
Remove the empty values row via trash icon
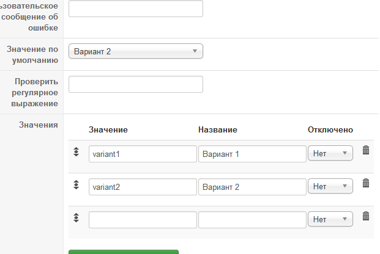(366, 216)
